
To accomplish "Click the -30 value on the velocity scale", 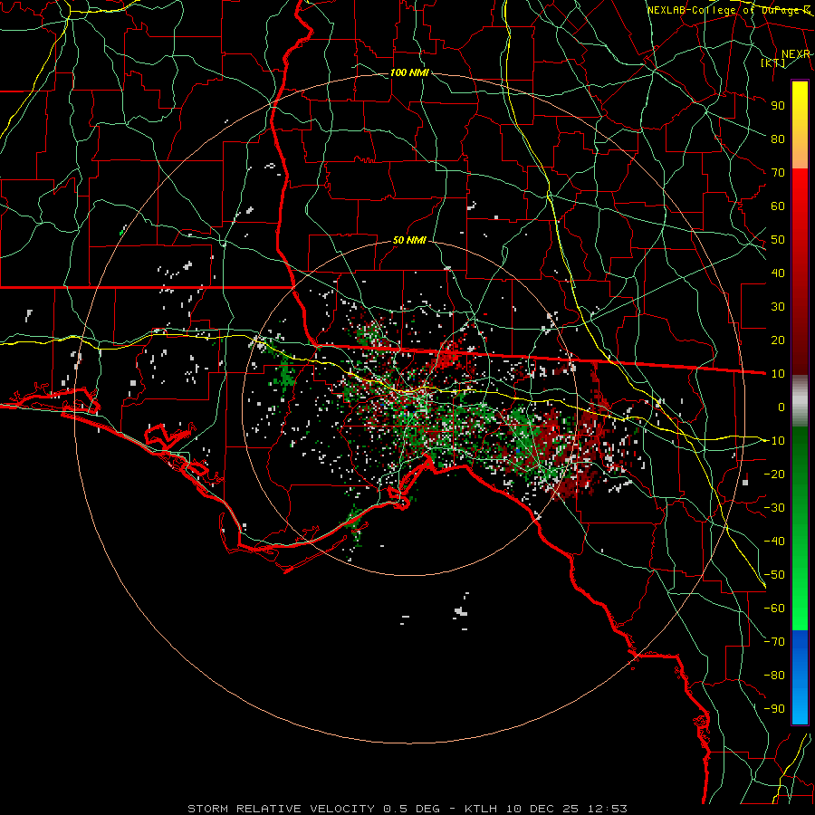I will [774, 508].
